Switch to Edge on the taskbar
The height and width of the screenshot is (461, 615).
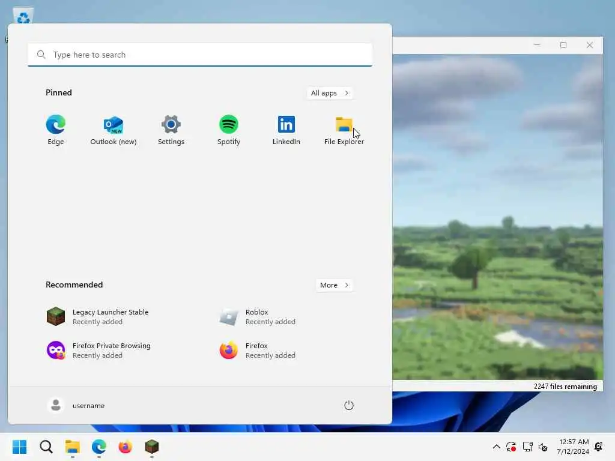tap(99, 447)
